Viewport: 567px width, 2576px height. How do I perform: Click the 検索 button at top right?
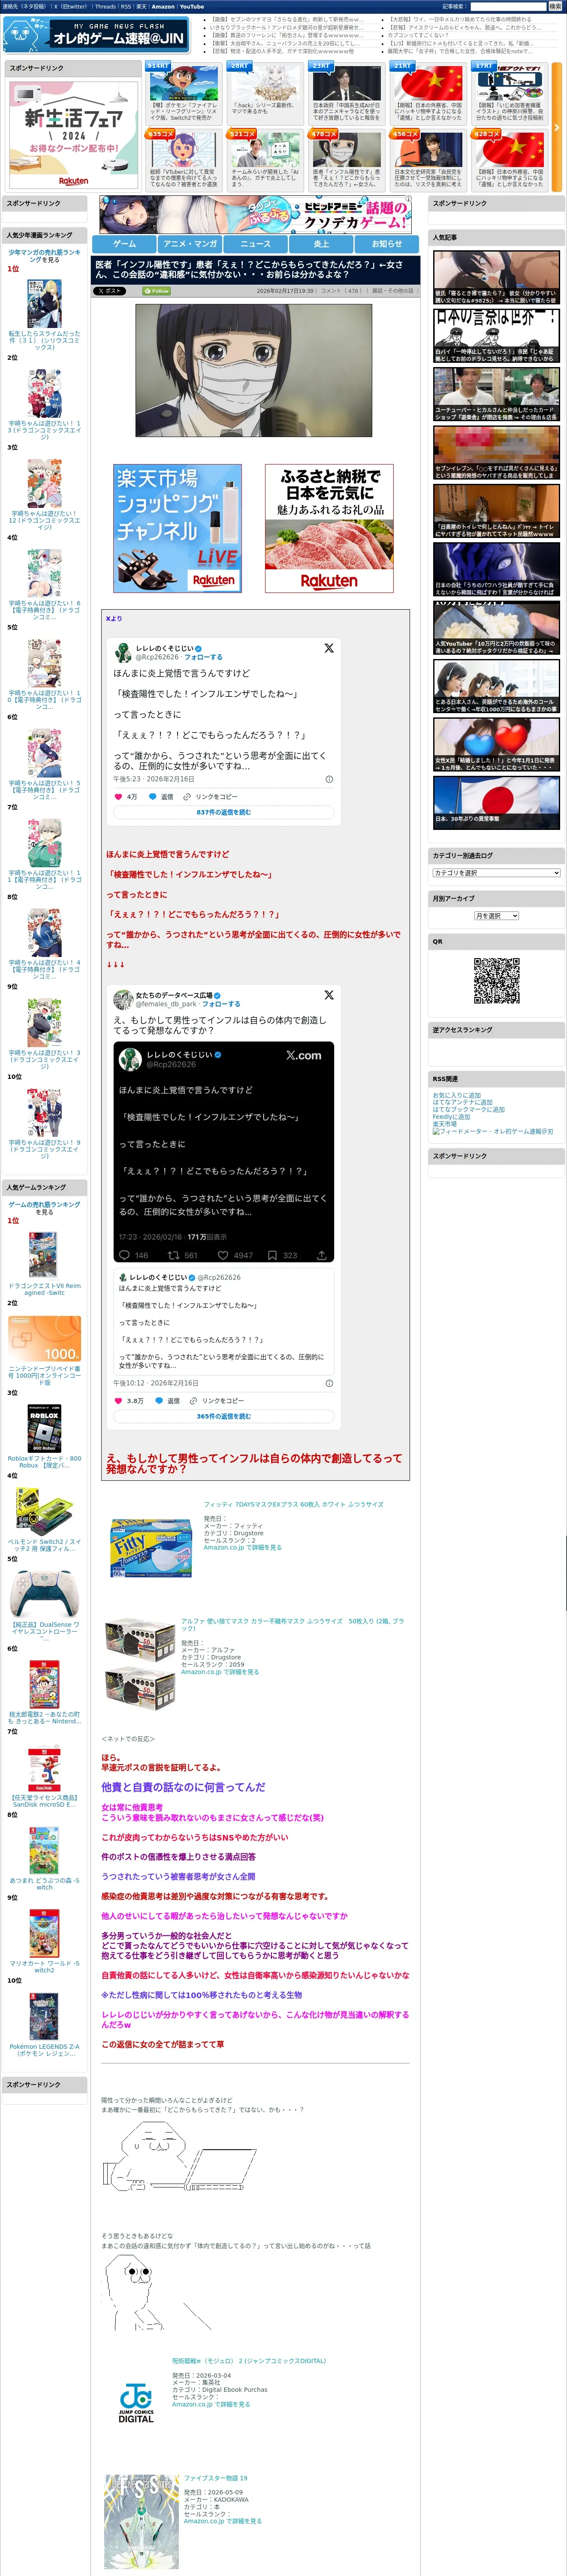coord(555,6)
